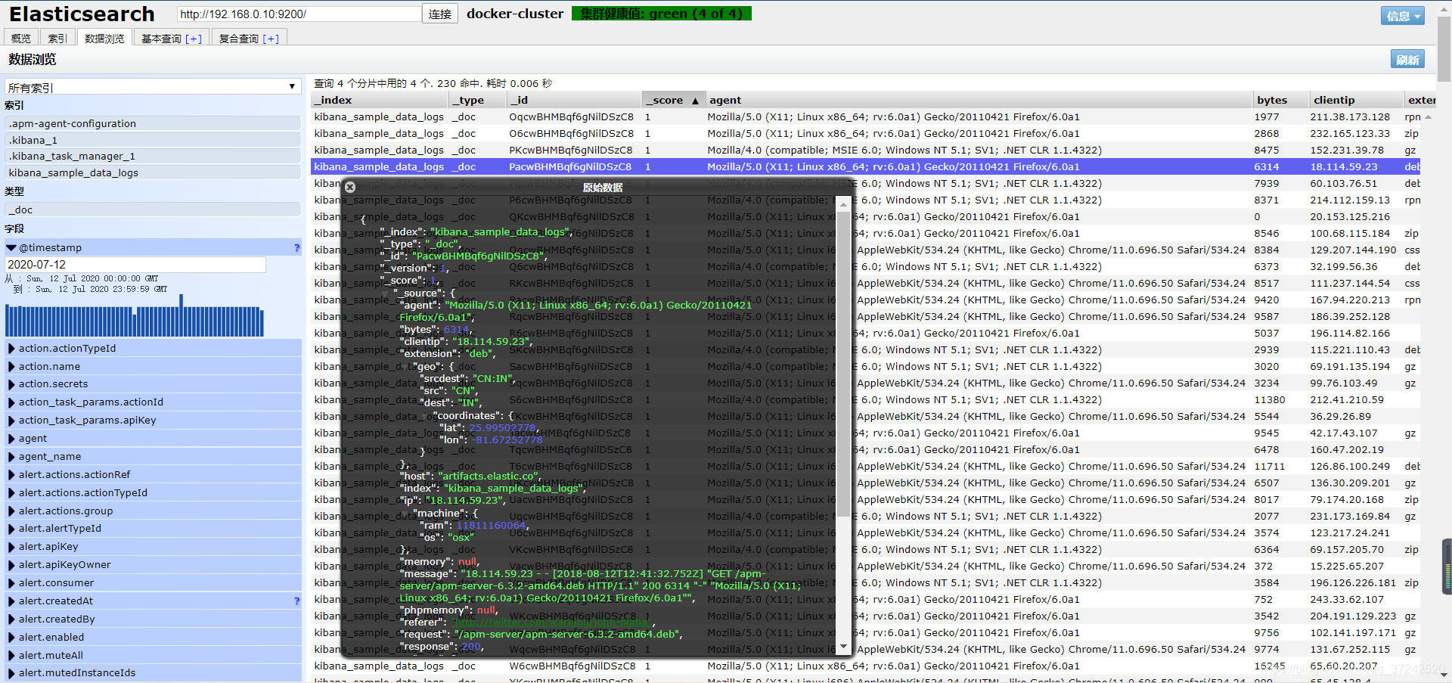Select the _doc type filter
Image resolution: width=1452 pixels, height=683 pixels.
tap(153, 210)
